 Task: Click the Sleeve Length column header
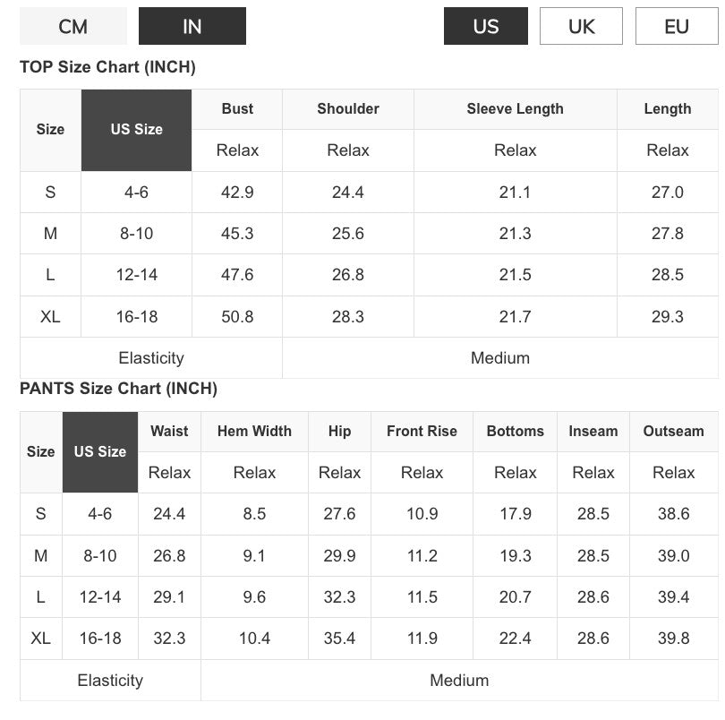coord(515,109)
